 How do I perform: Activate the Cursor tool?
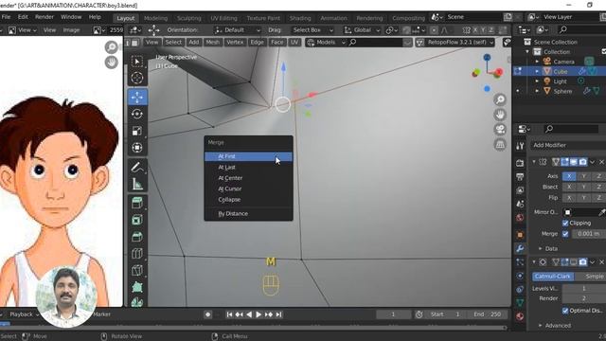(x=137, y=78)
